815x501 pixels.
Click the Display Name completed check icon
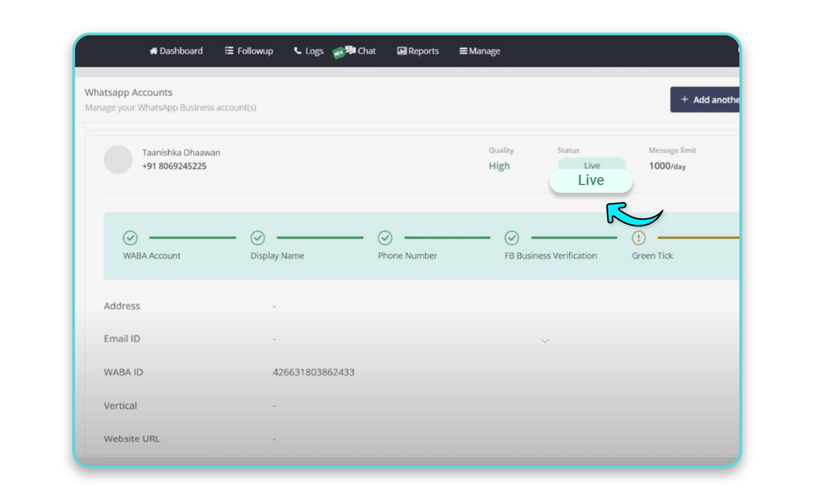258,238
